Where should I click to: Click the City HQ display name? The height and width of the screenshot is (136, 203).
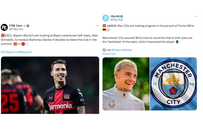[115, 16]
